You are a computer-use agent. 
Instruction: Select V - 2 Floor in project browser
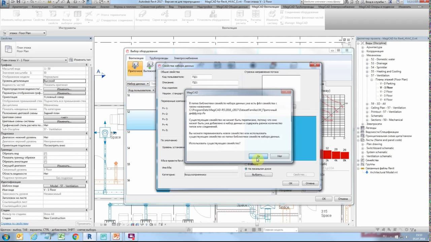pyautogui.click(x=386, y=91)
